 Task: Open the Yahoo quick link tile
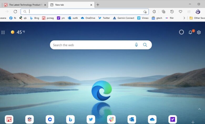click(173, 119)
